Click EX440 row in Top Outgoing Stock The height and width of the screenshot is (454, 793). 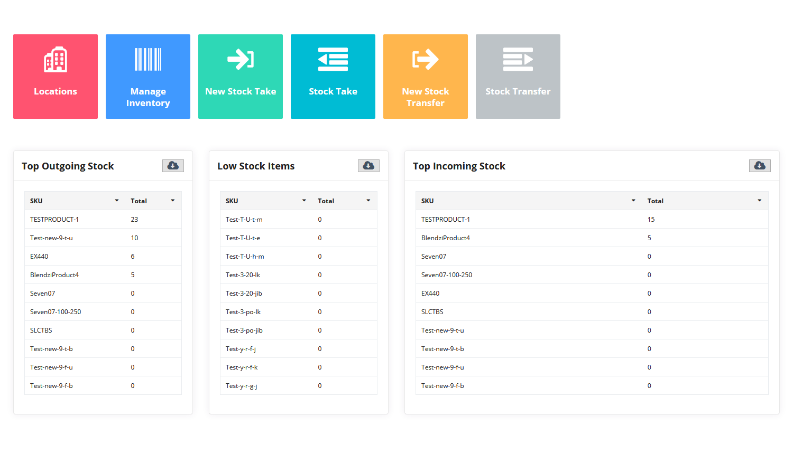click(39, 257)
